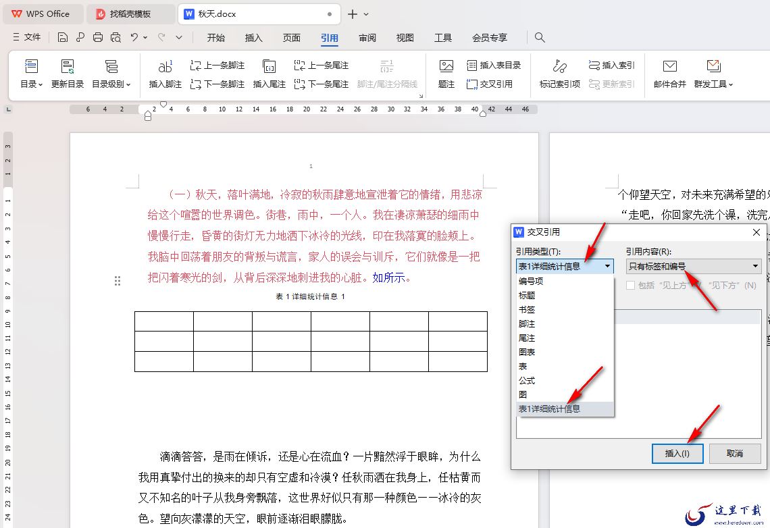Click the undo arrow icon
Screen dimensions: 770x528
click(134, 37)
